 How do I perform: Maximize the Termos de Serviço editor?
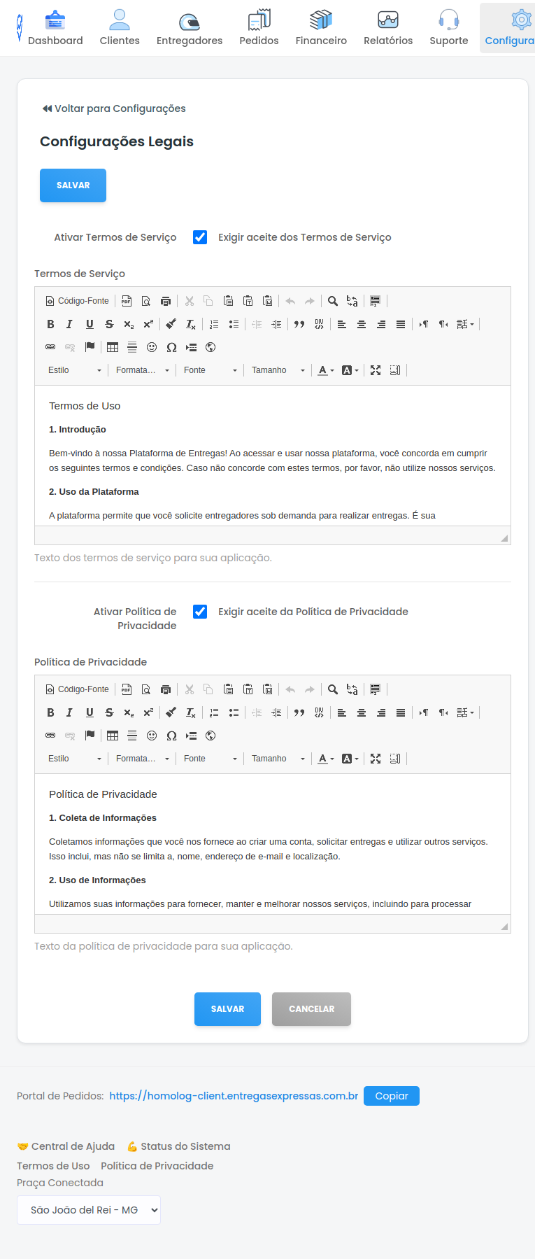376,370
